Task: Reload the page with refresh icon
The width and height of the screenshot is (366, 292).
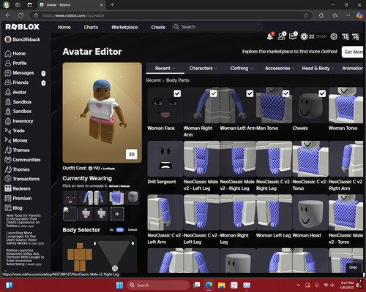Action: click(x=20, y=15)
